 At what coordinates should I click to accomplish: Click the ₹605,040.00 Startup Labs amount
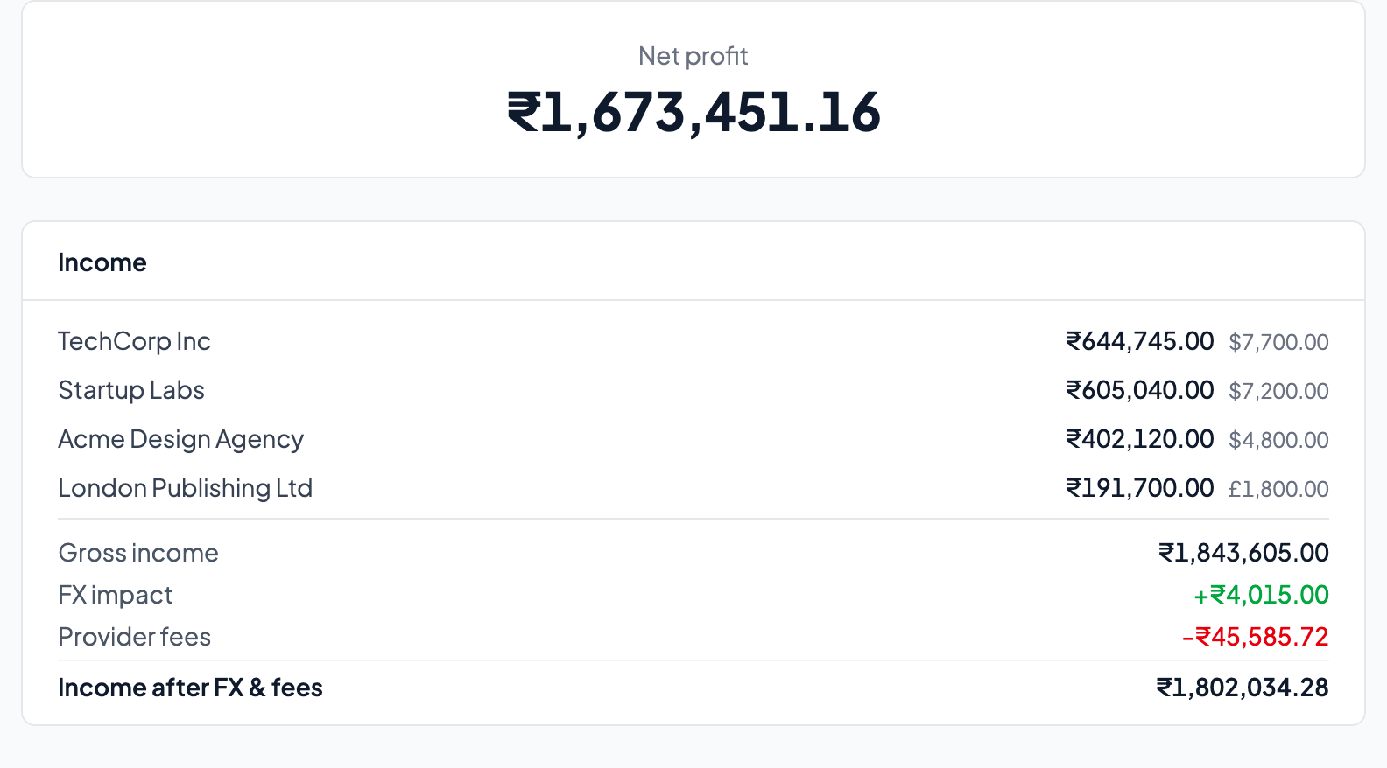point(1139,390)
